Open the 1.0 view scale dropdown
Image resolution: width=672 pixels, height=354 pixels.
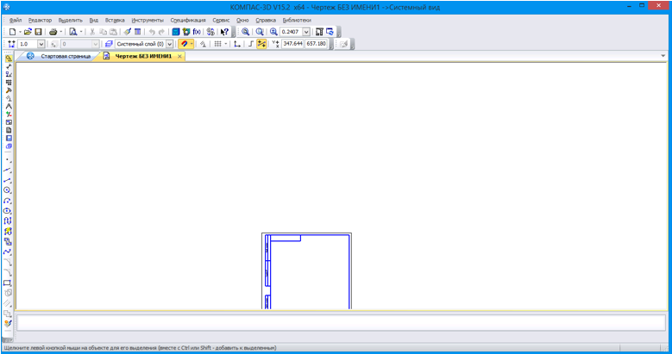41,44
